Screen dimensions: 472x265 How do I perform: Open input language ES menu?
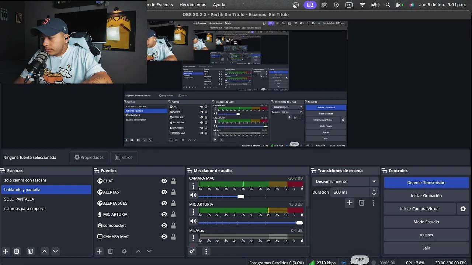coord(349,5)
